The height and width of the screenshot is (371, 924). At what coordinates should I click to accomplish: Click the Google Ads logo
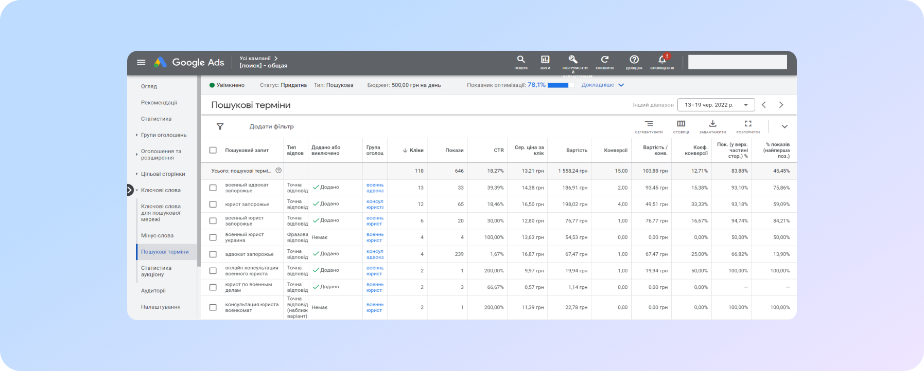[189, 62]
